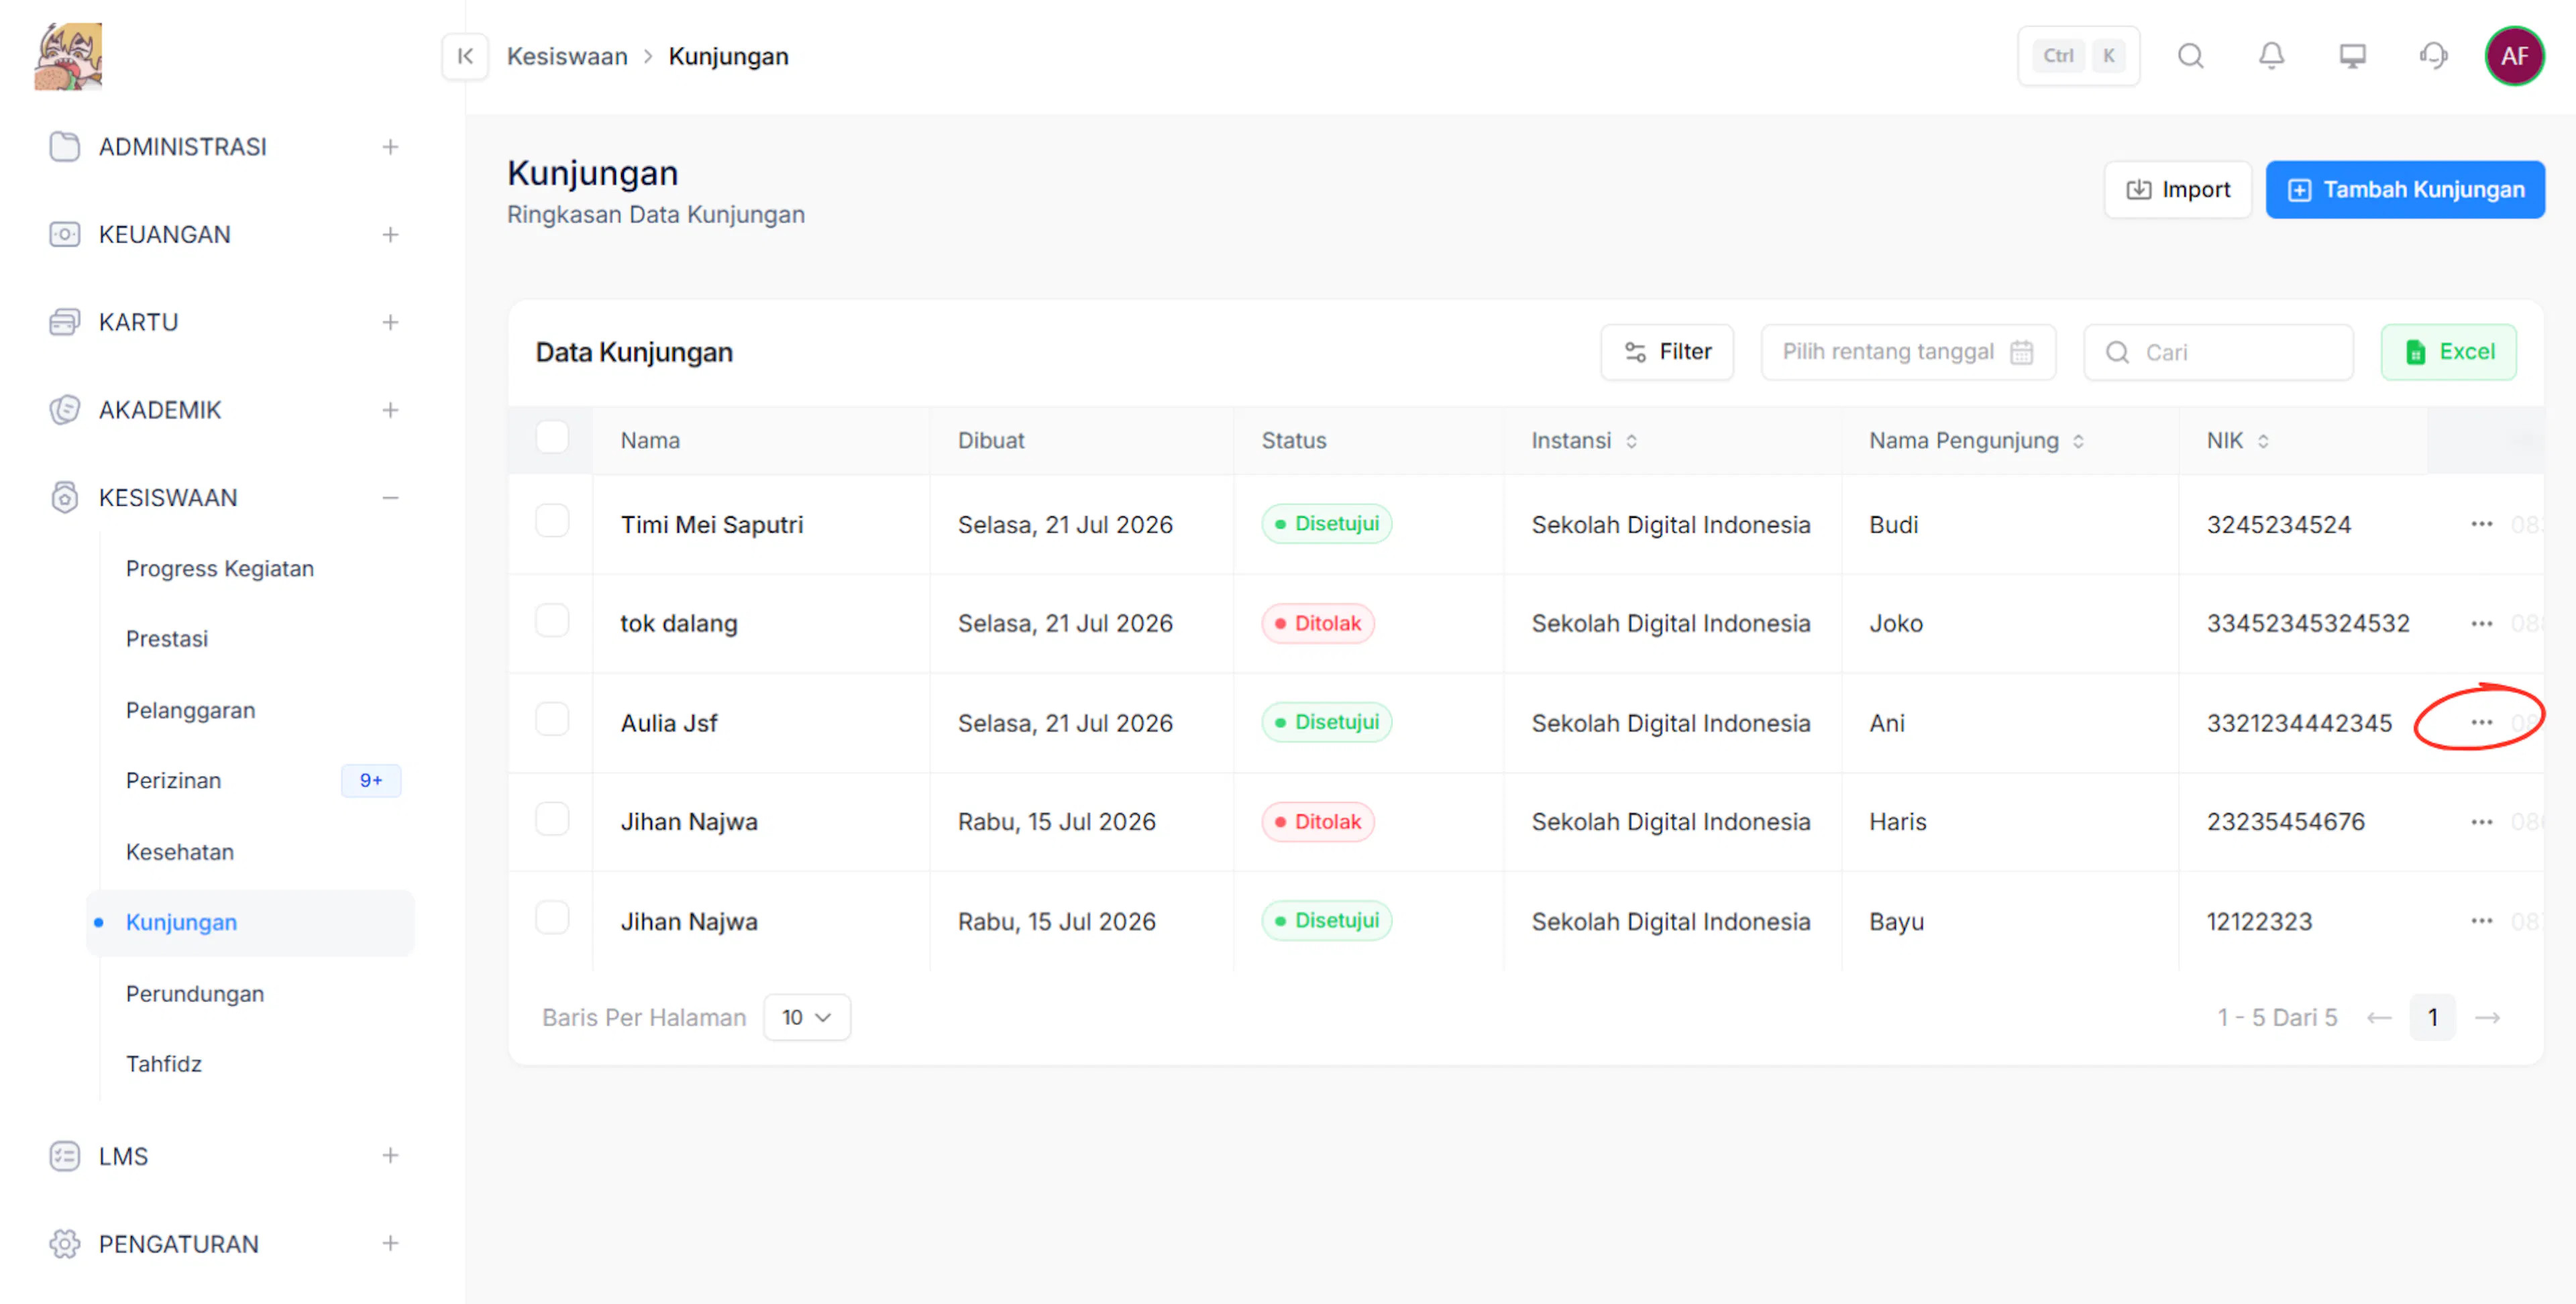Click the Cari search field
The image size is (2576, 1304).
coord(2218,352)
